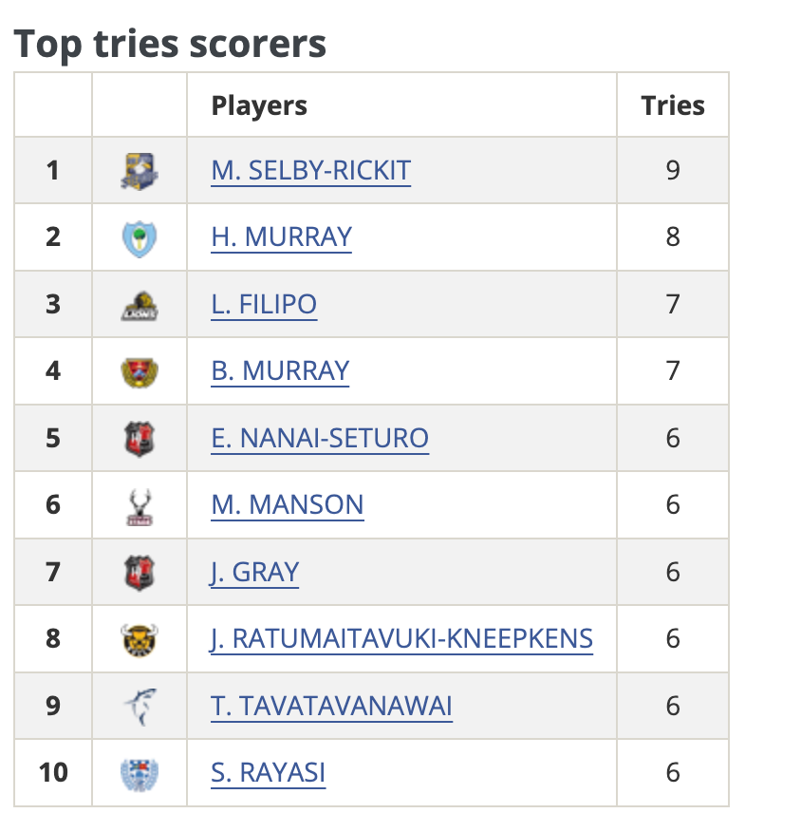Open J. RATUMAITAVUKI-KNEEPKENS link
This screenshot has width=801, height=832.
coord(402,639)
